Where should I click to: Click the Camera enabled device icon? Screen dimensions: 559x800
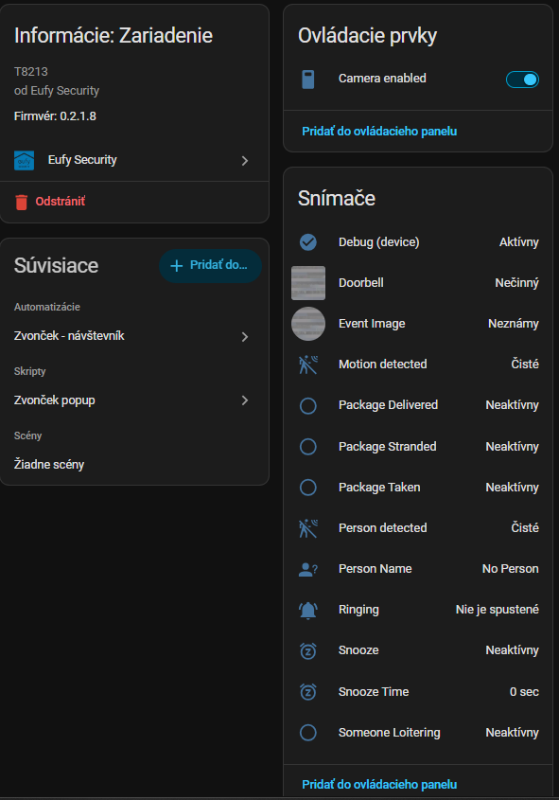coord(307,80)
